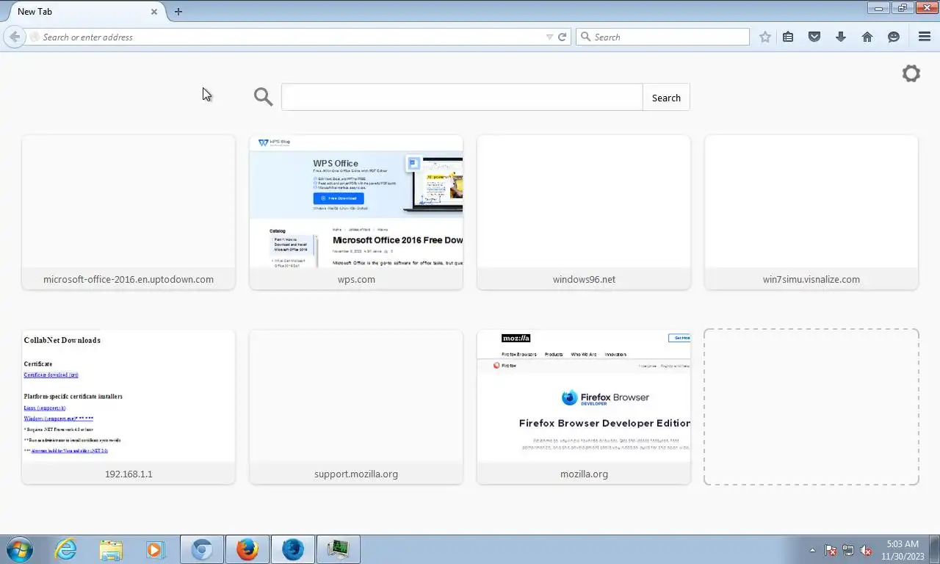Open new tab page settings gear
The height and width of the screenshot is (564, 940).
(x=911, y=73)
